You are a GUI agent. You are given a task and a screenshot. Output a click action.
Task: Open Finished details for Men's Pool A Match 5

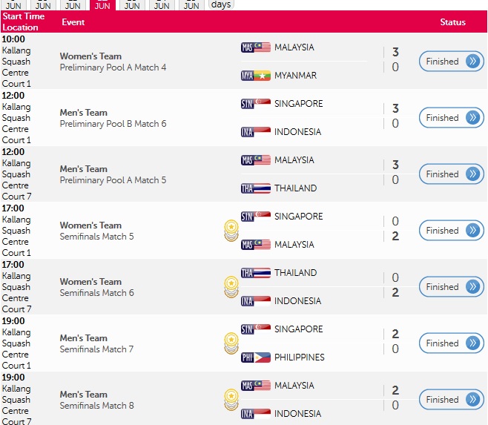451,174
